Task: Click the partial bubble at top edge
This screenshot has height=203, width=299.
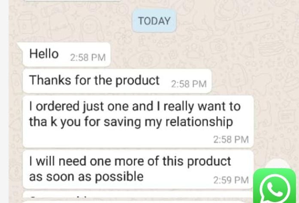Action: click(72, 0)
